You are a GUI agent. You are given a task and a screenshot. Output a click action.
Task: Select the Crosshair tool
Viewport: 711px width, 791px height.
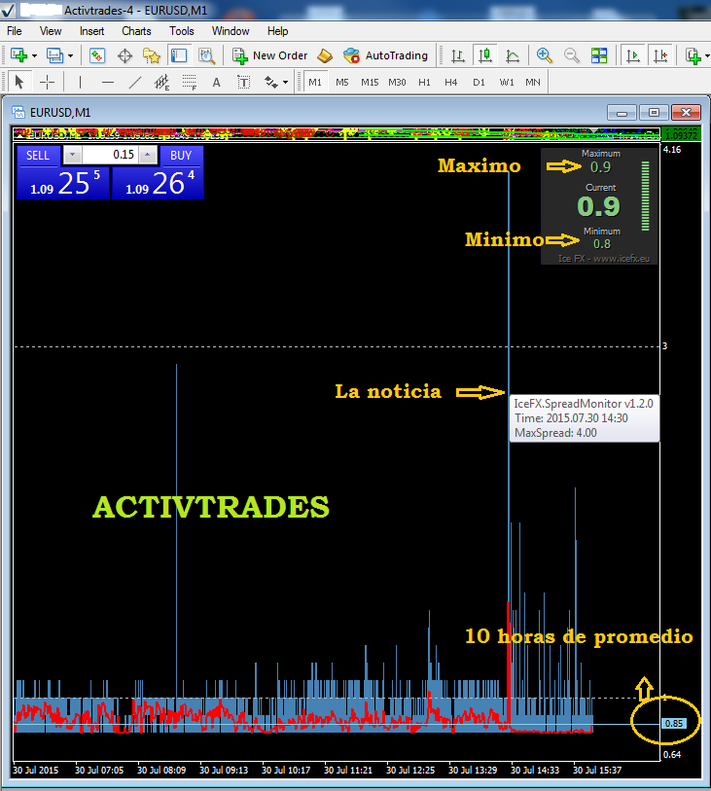47,82
